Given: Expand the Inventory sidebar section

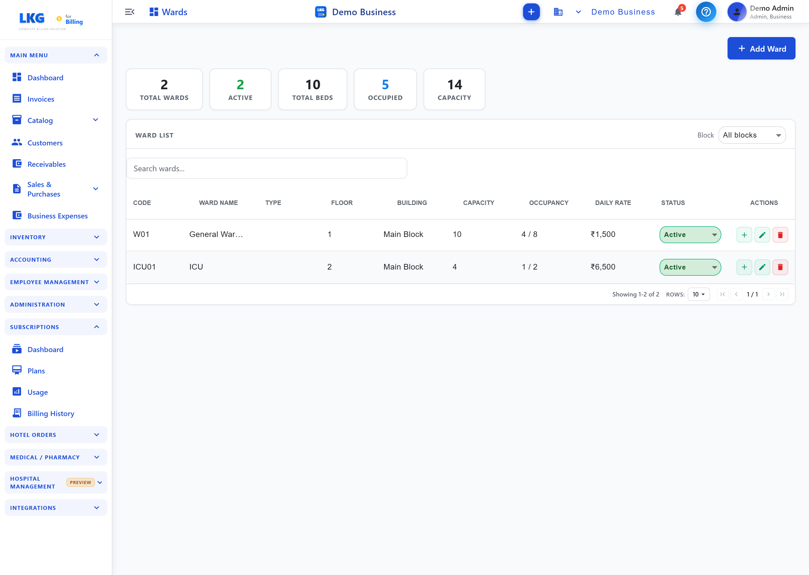Looking at the screenshot, I should click(x=56, y=237).
